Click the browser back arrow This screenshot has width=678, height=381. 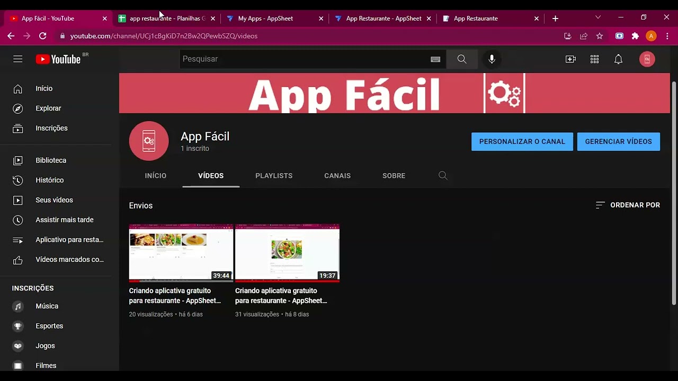point(11,36)
